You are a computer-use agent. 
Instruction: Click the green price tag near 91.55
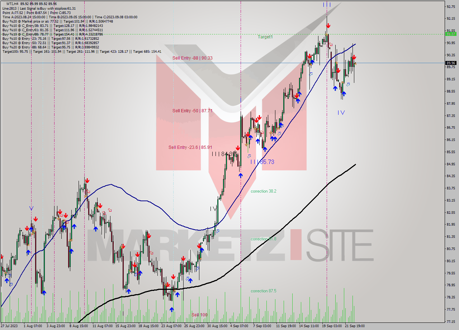click(450, 34)
